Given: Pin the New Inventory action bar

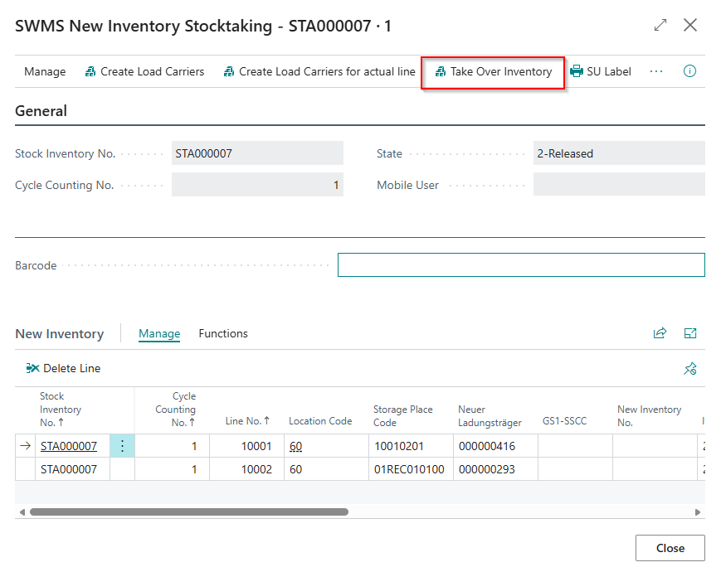Looking at the screenshot, I should [689, 368].
